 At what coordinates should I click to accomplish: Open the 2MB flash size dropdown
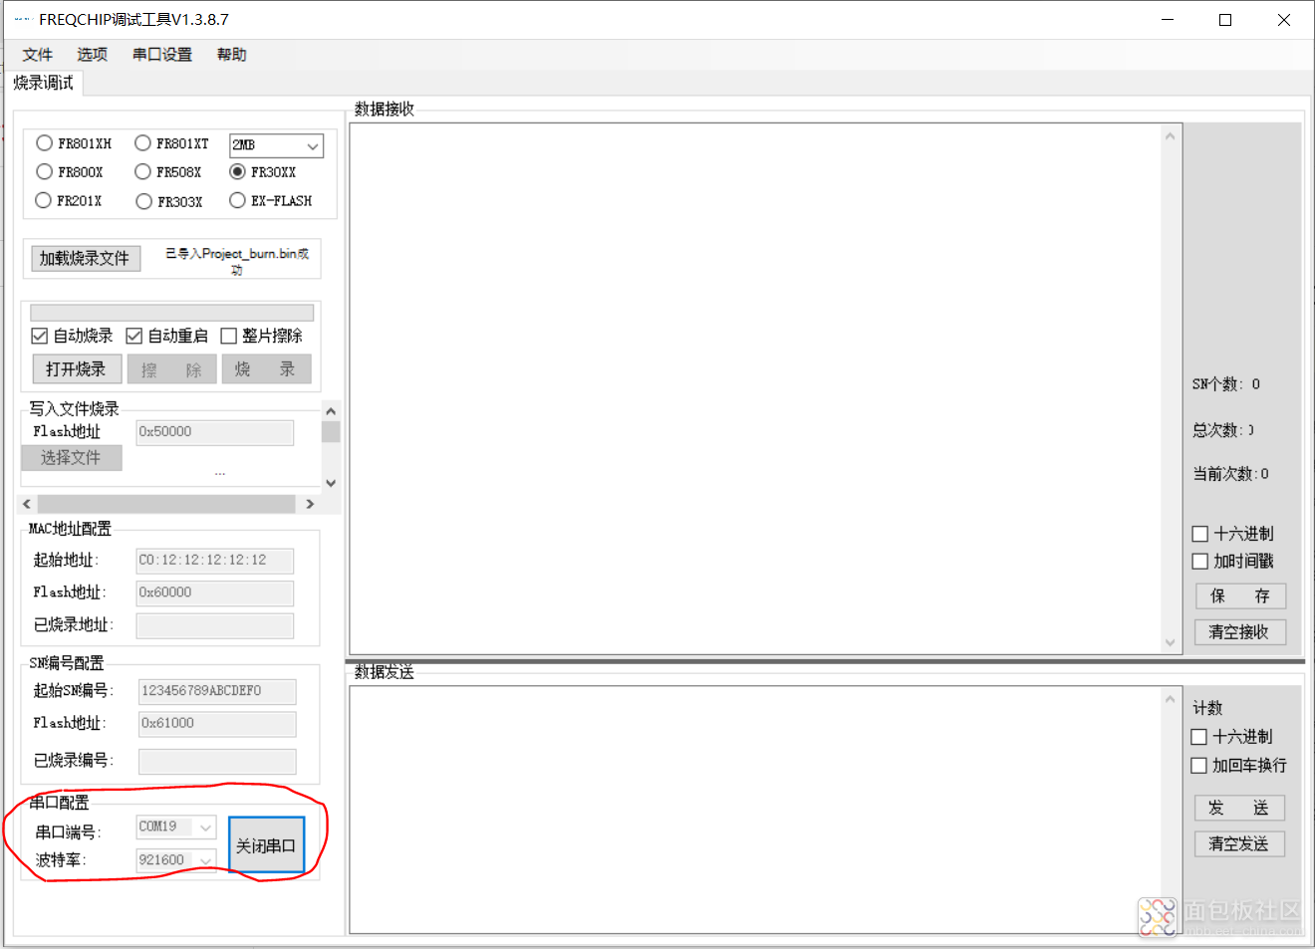[x=276, y=145]
